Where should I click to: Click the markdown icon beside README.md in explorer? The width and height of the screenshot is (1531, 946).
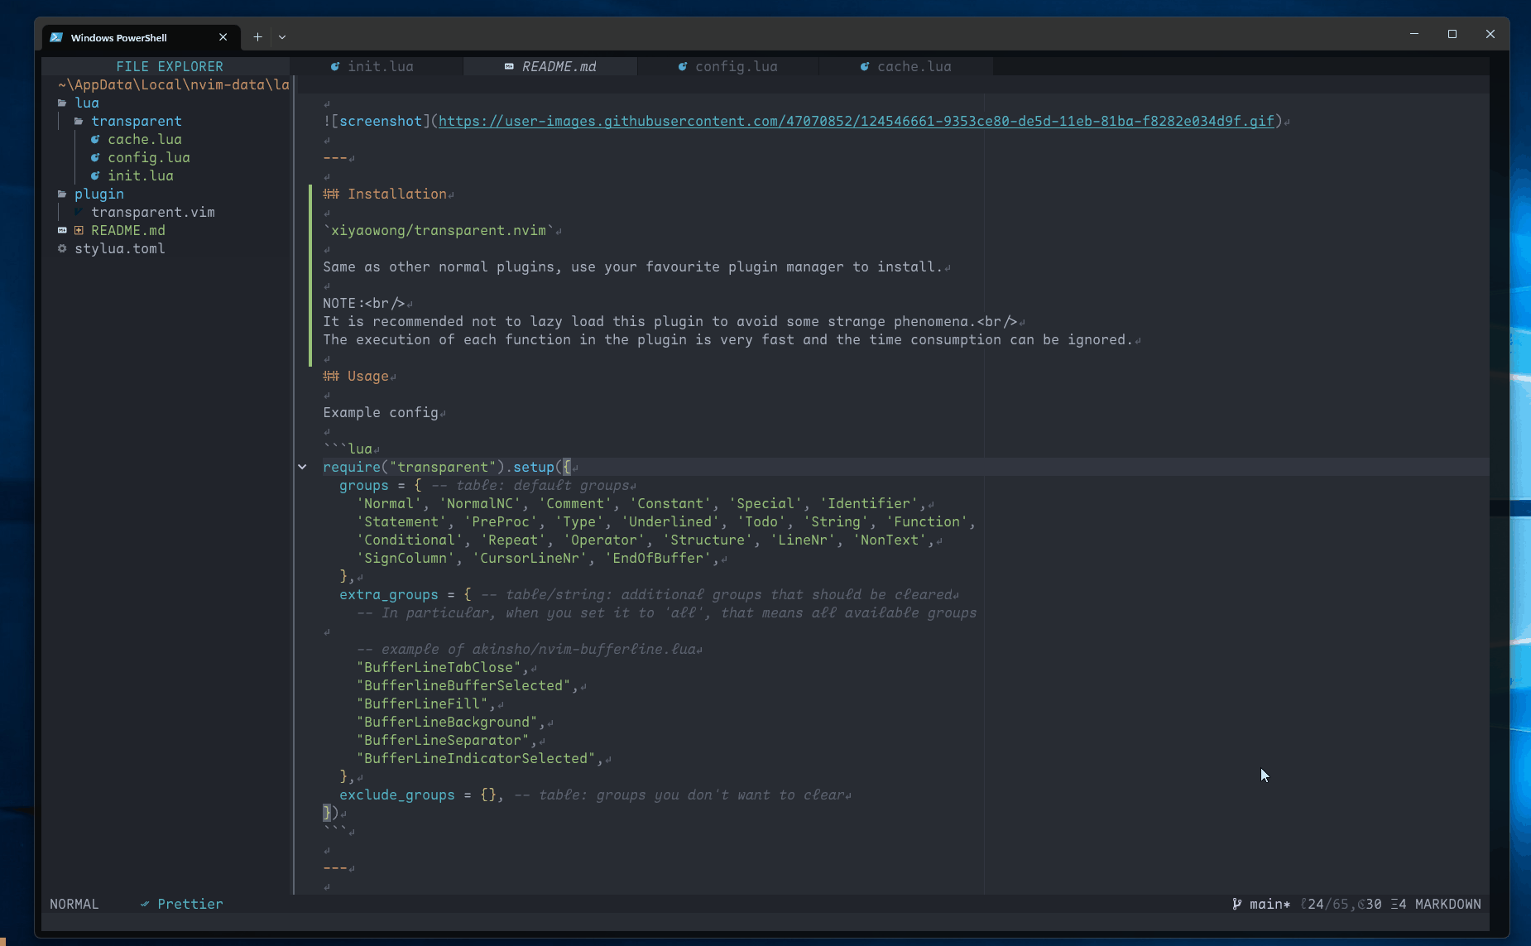tap(62, 231)
